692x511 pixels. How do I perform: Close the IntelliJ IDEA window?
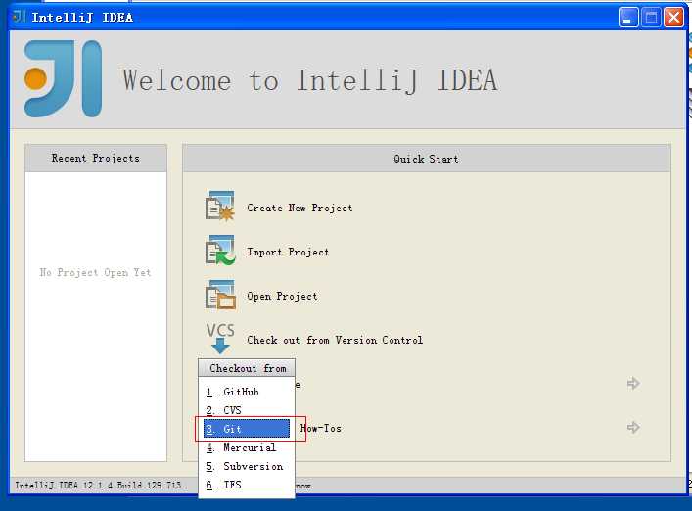tap(674, 18)
